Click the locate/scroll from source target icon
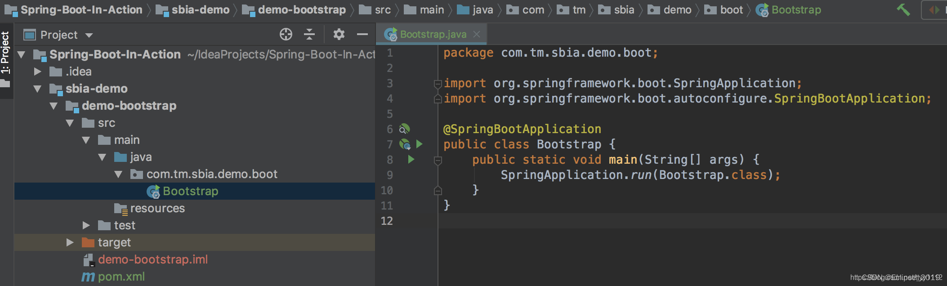 (x=286, y=34)
